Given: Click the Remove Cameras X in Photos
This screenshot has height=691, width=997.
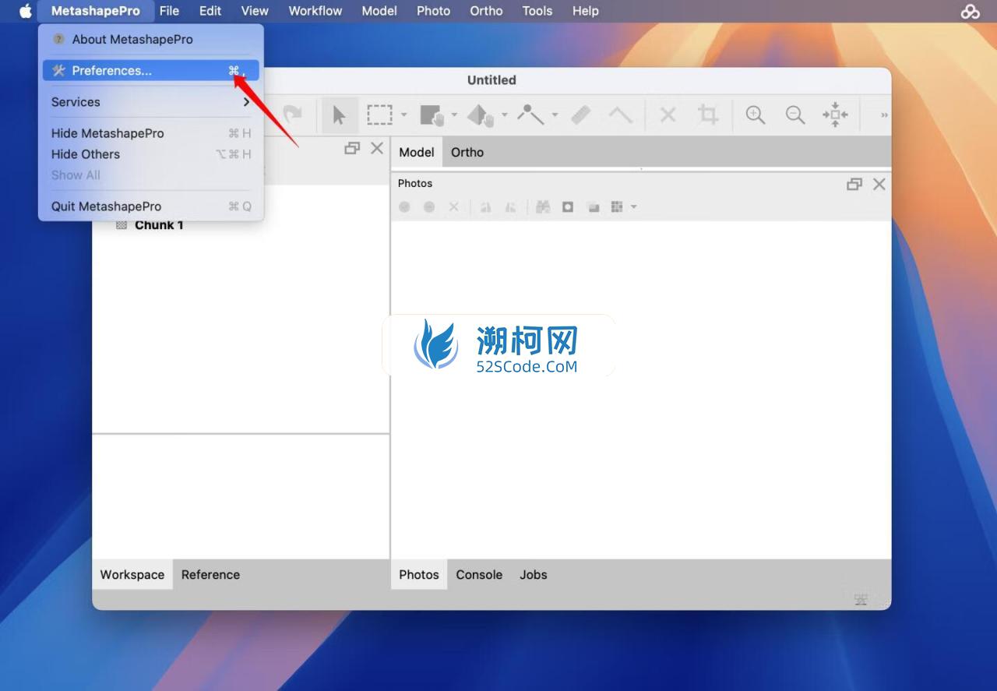Looking at the screenshot, I should 453,206.
